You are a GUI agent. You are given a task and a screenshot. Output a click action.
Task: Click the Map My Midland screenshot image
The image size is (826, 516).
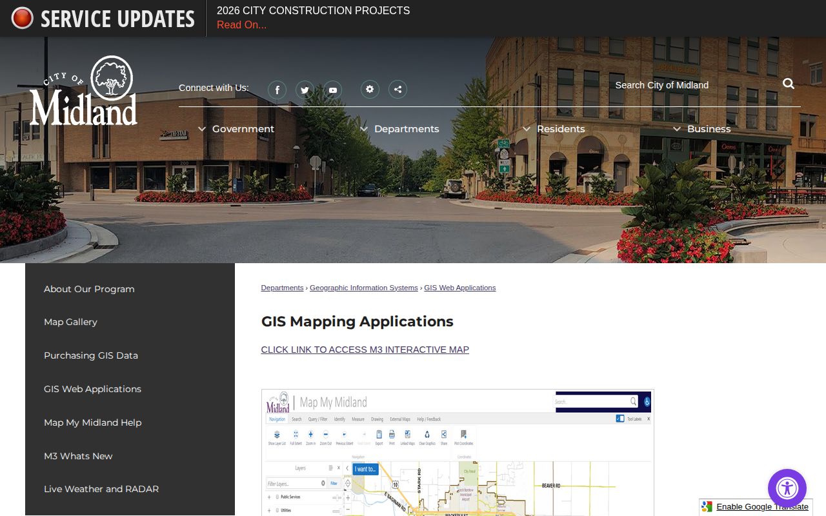(458, 452)
